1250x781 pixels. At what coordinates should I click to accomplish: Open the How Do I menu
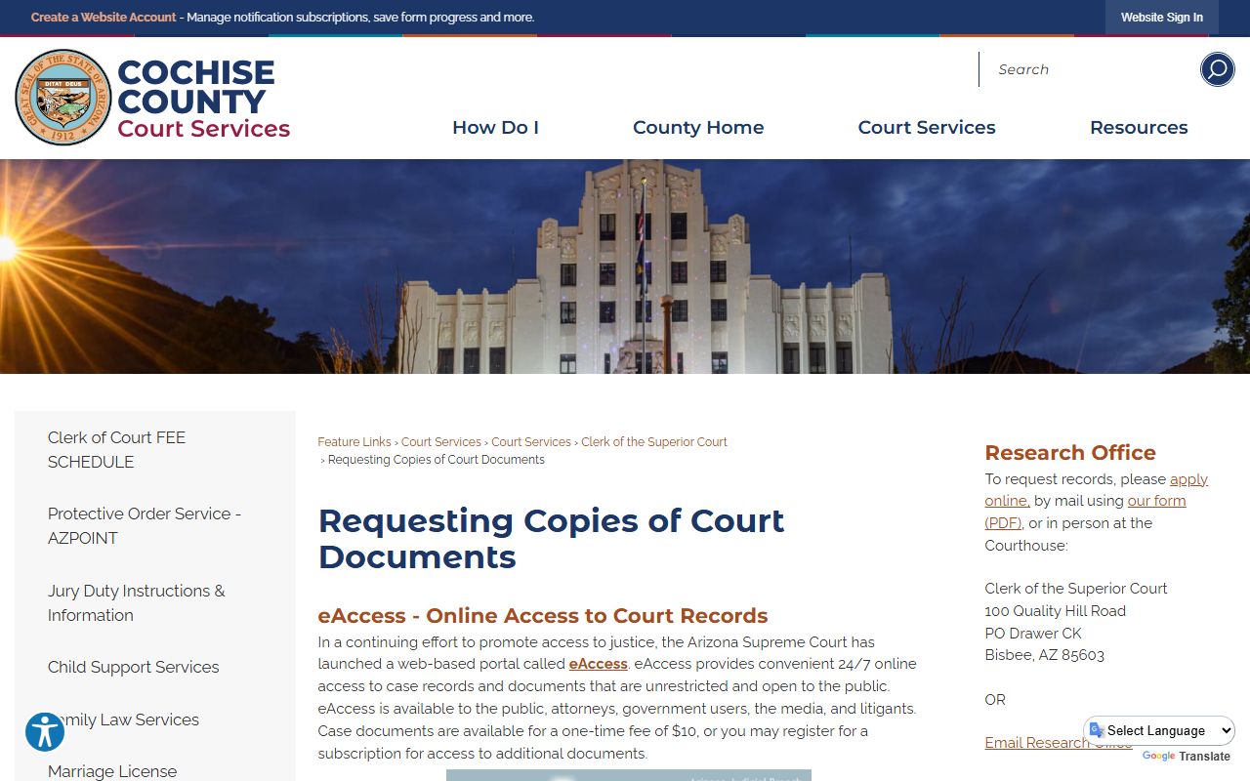pos(495,127)
